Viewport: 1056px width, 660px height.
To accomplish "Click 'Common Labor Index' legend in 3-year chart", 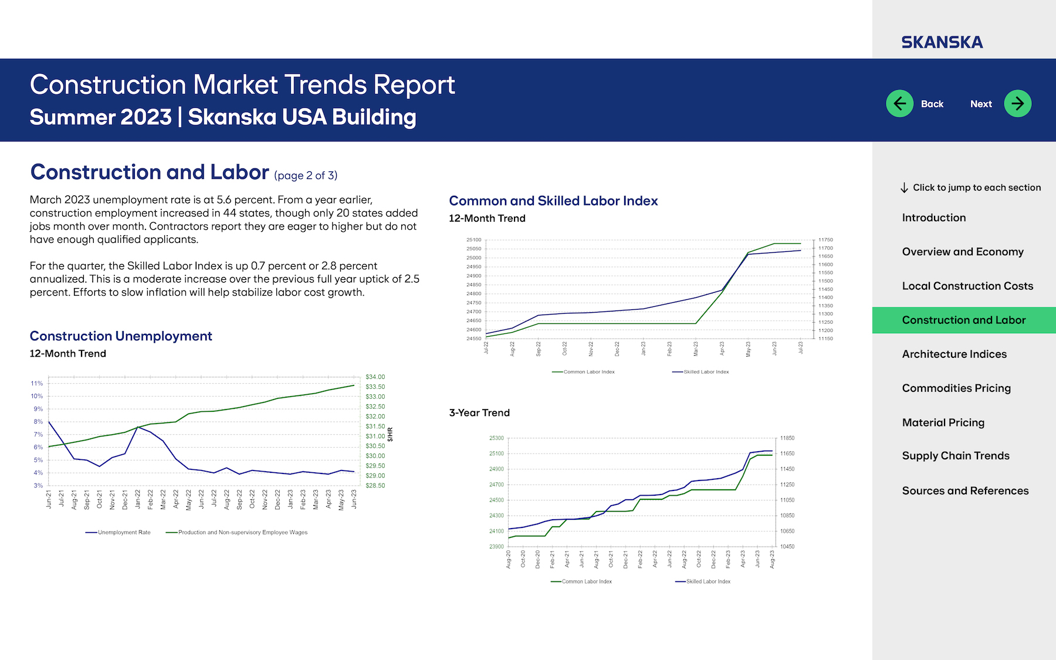I will (x=581, y=582).
